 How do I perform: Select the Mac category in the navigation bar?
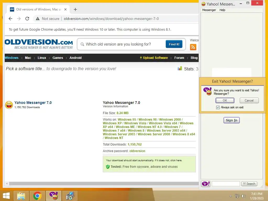pyautogui.click(x=28, y=58)
